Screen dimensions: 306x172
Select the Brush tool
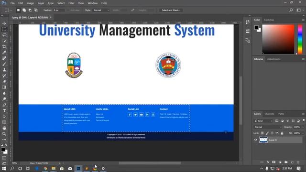(4, 64)
